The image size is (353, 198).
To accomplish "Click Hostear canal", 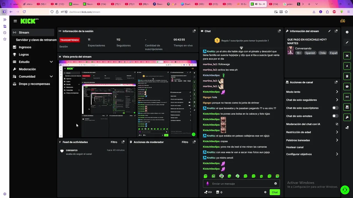I will tap(295, 147).
